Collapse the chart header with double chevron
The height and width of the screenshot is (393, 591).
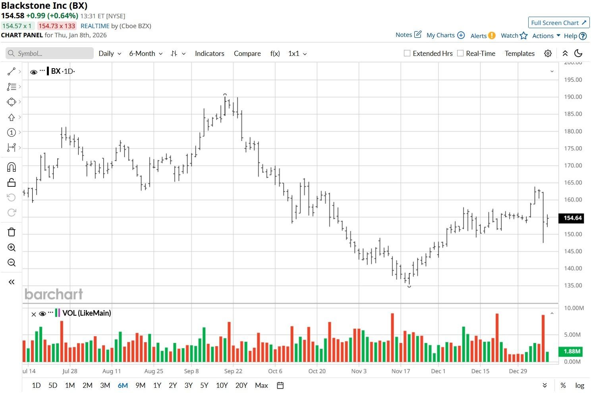point(565,54)
